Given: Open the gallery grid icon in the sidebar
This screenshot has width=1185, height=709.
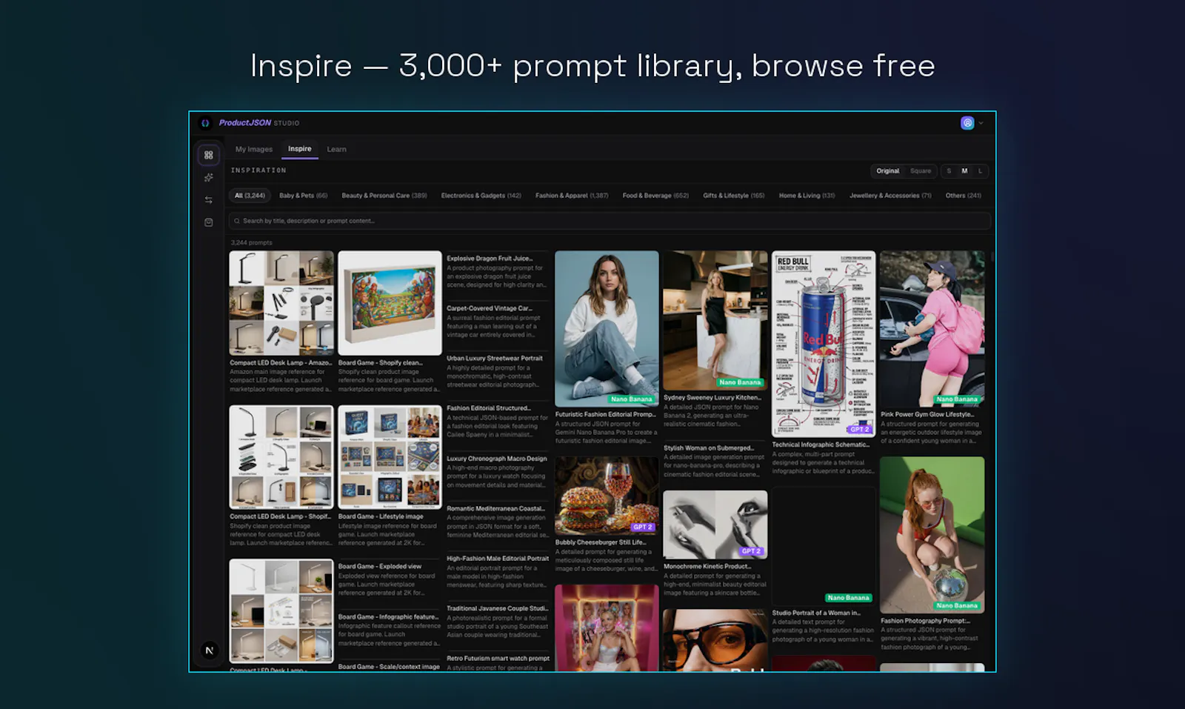Looking at the screenshot, I should click(x=209, y=155).
